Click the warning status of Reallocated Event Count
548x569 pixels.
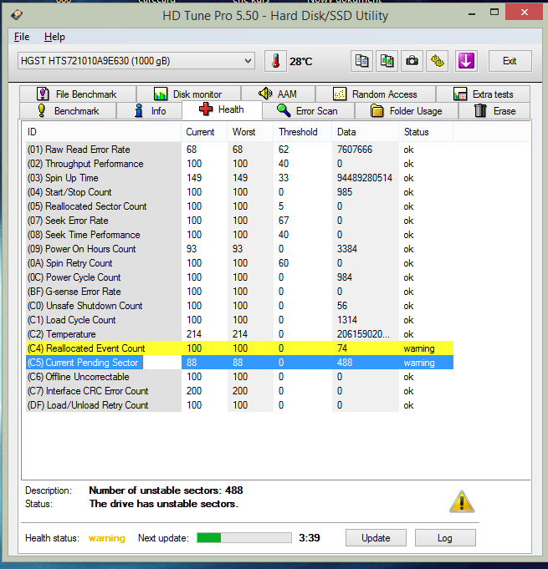[x=419, y=348]
